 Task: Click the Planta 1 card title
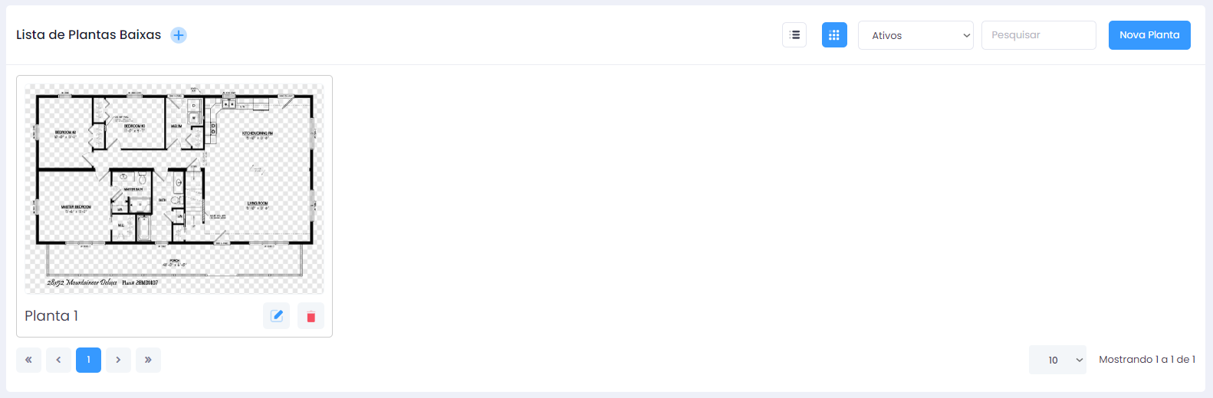(51, 316)
